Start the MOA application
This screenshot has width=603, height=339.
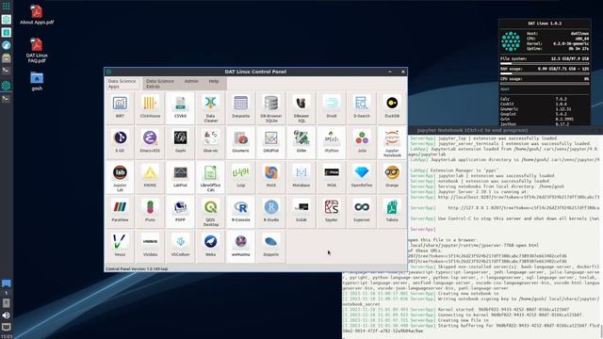[332, 177]
